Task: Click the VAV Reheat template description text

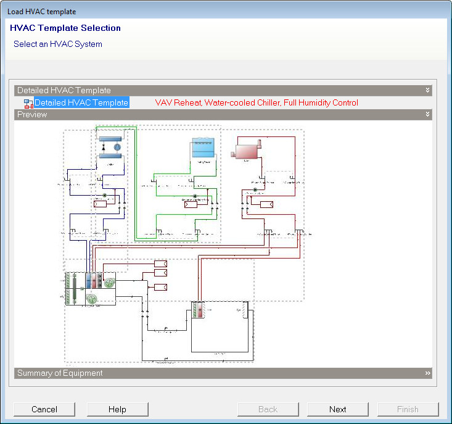Action: [x=256, y=103]
